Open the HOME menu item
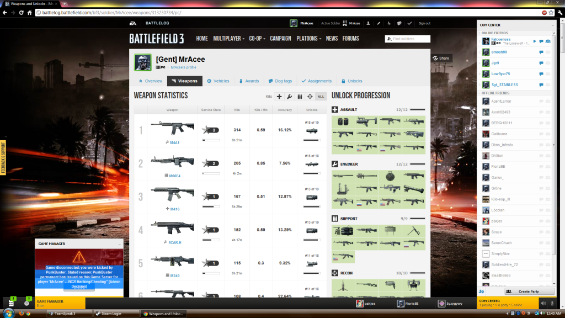 (x=202, y=39)
